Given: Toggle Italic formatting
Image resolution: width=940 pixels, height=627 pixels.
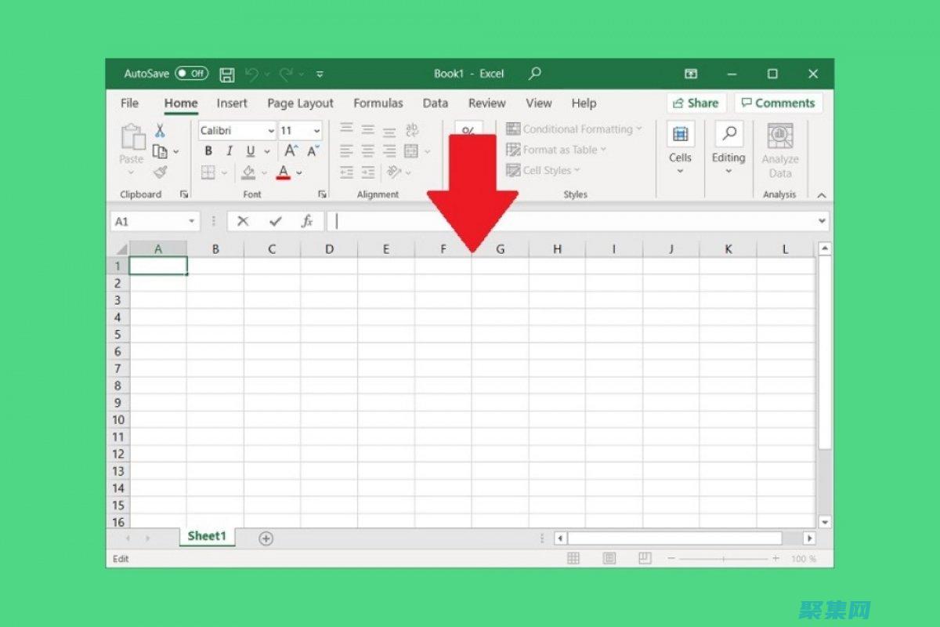Looking at the screenshot, I should click(230, 151).
